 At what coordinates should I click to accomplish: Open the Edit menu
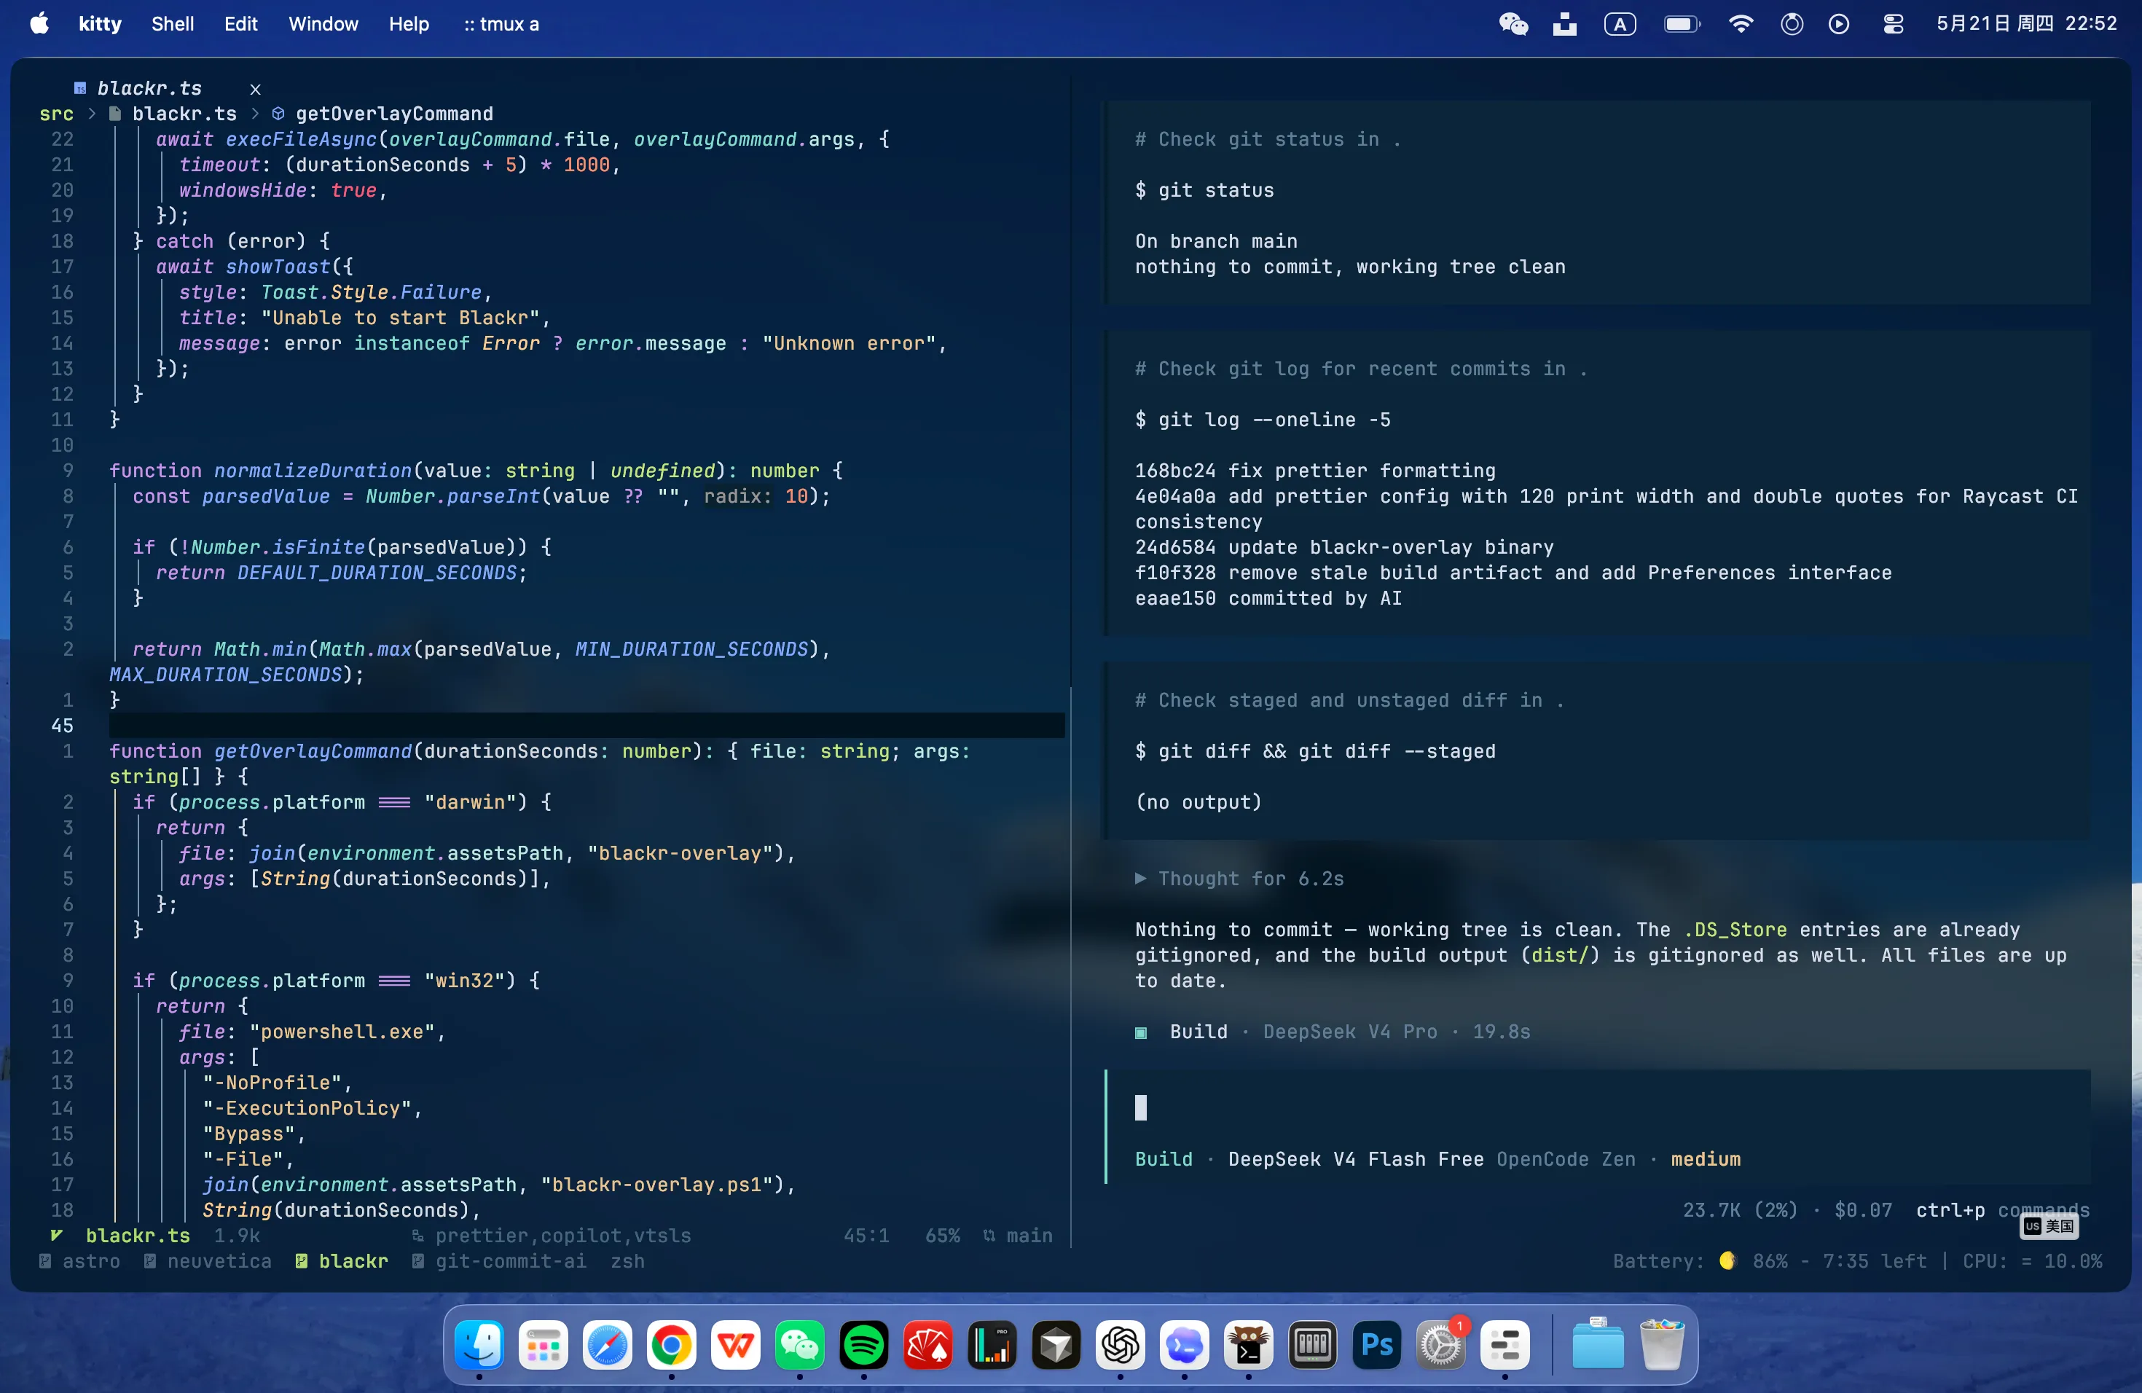(x=240, y=24)
